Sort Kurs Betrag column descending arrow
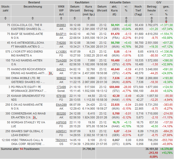174x159 pixels. point(88,19)
